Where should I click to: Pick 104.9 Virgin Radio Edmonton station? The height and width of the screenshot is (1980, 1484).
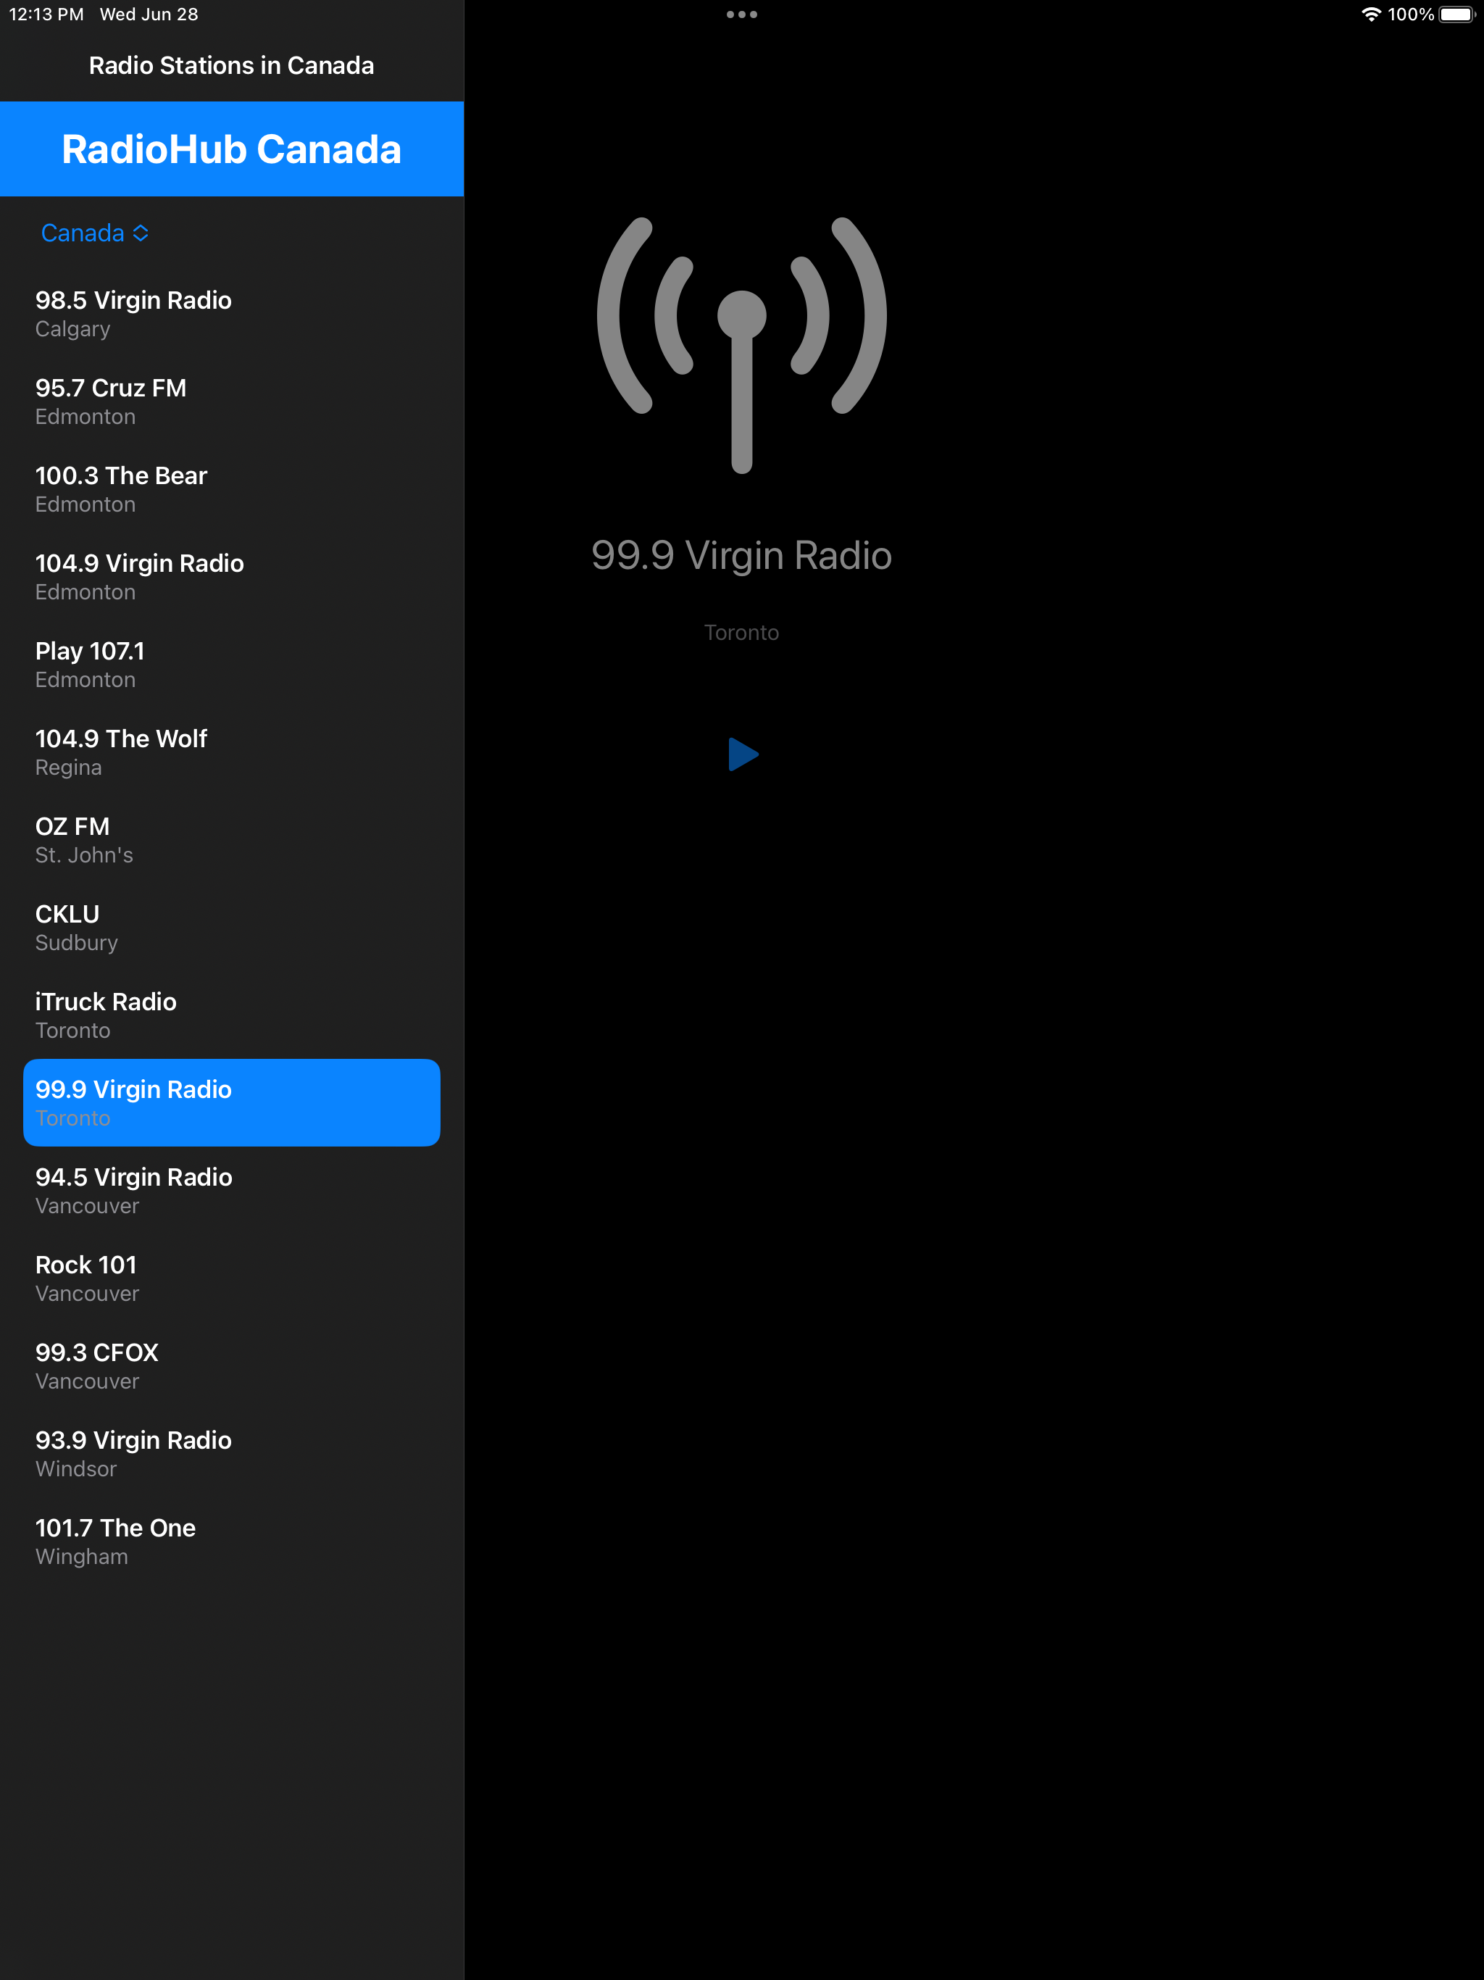pos(232,576)
